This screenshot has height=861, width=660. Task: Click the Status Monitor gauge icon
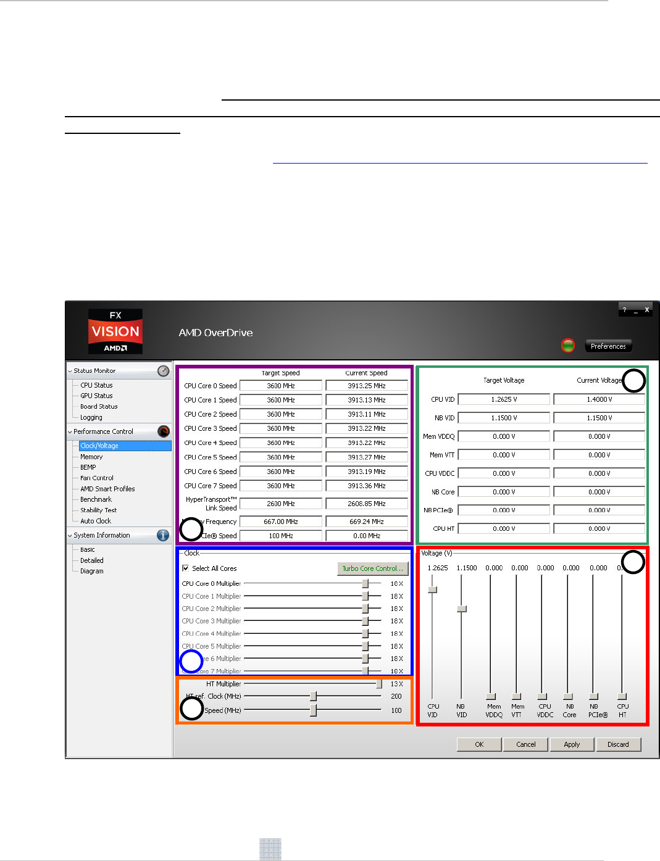point(163,371)
